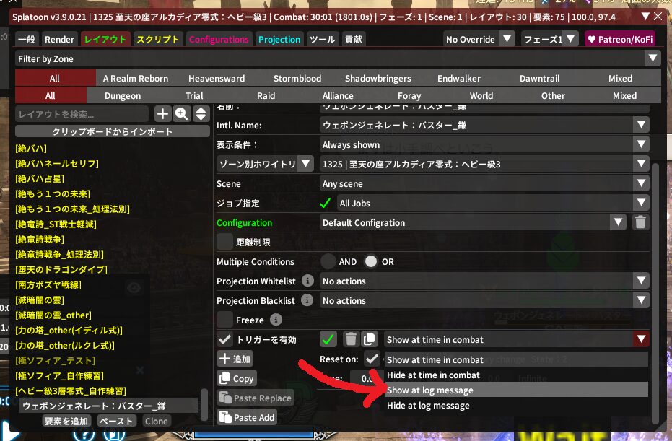The image size is (672, 441).
Task: Click the レイアウトを検索 search field
Action: (x=81, y=114)
